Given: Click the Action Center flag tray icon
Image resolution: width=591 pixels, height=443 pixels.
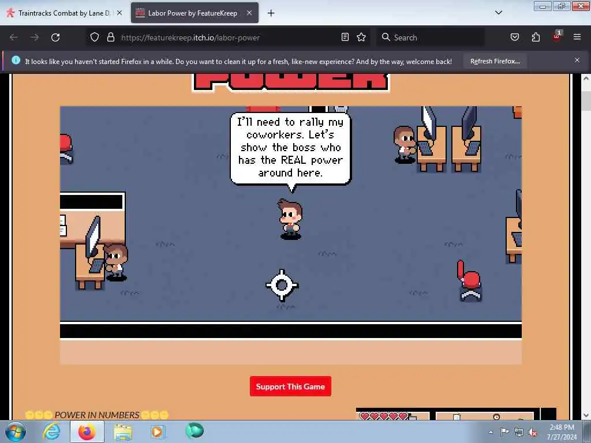Looking at the screenshot, I should point(504,432).
